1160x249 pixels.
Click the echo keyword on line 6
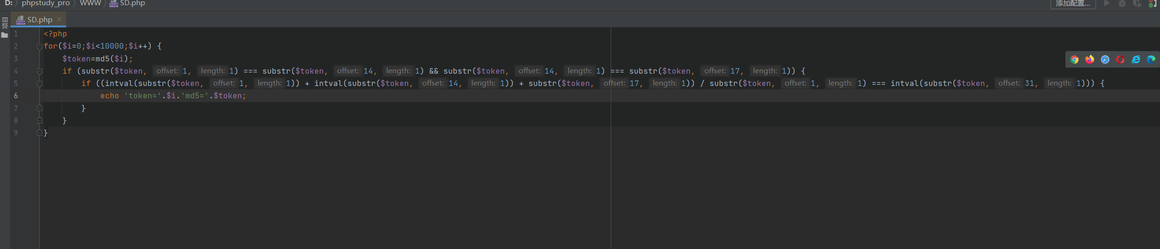109,95
